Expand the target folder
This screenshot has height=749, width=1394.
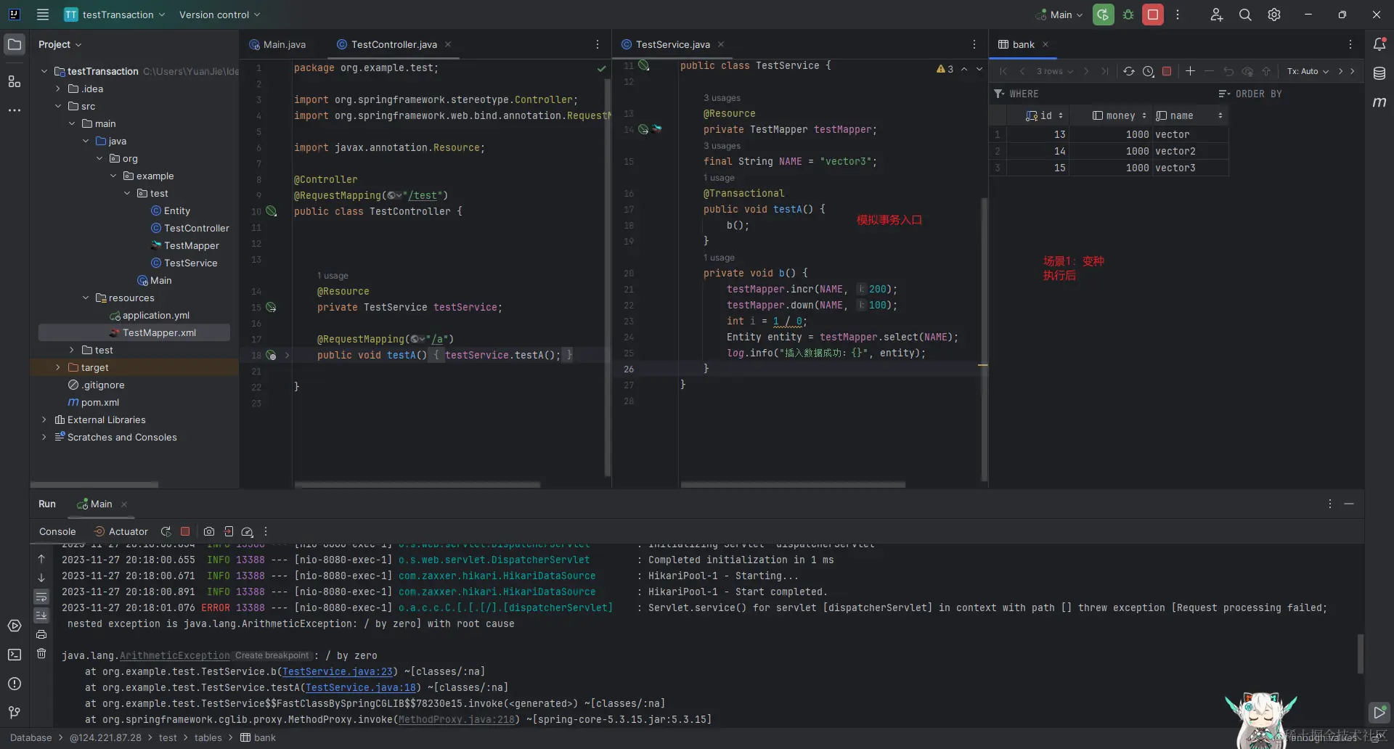(x=58, y=367)
